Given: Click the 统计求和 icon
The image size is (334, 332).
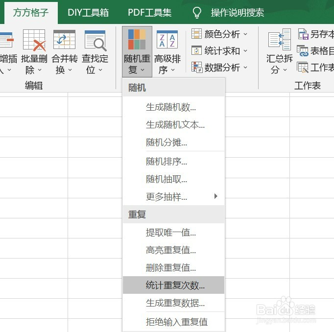Looking at the screenshot, I should point(196,50).
